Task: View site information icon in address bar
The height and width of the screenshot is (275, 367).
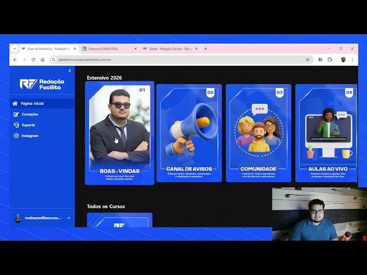Action: (53, 60)
